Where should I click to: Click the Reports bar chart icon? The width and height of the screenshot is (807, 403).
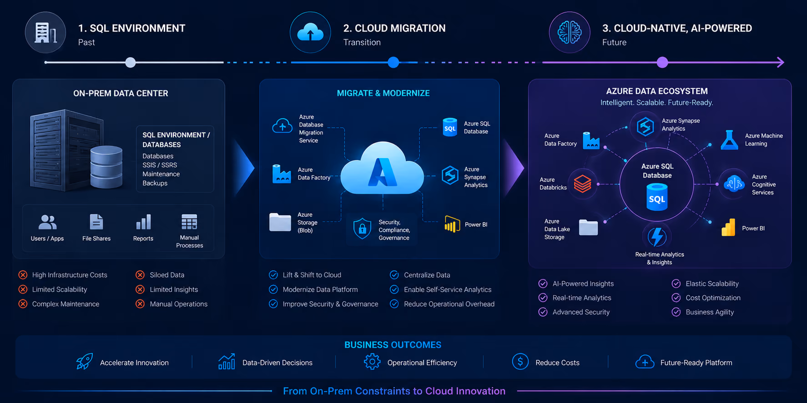coord(143,222)
